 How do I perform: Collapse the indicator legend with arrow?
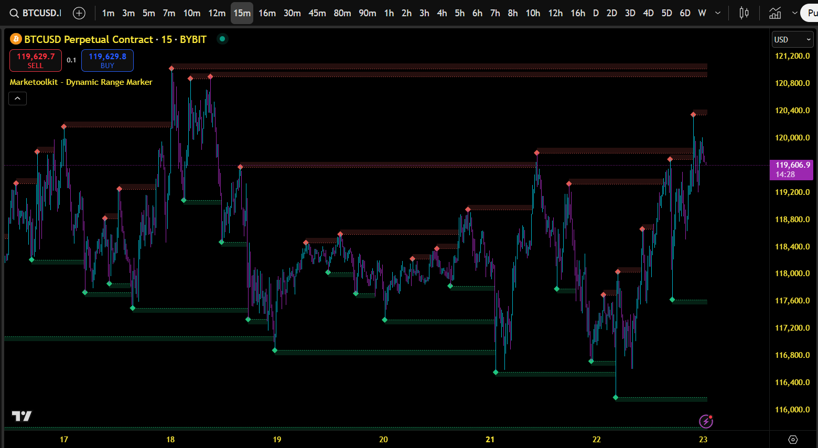[x=17, y=99]
